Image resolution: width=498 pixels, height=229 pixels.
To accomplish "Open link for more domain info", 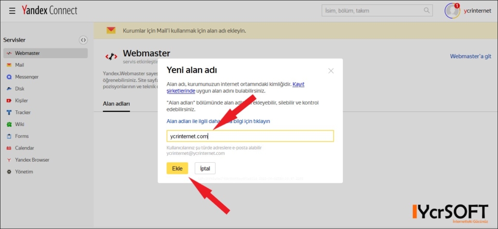I will (x=218, y=121).
